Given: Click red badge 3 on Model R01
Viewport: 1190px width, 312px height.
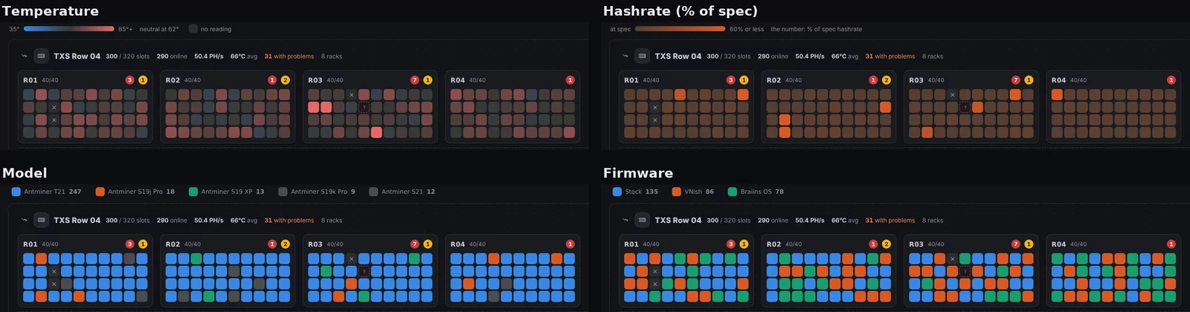Looking at the screenshot, I should coord(129,244).
